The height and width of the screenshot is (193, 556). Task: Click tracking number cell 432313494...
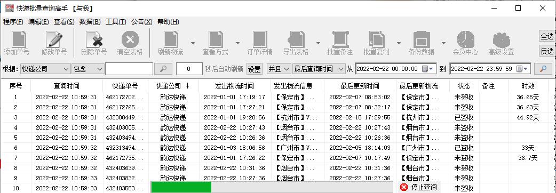click(125, 148)
